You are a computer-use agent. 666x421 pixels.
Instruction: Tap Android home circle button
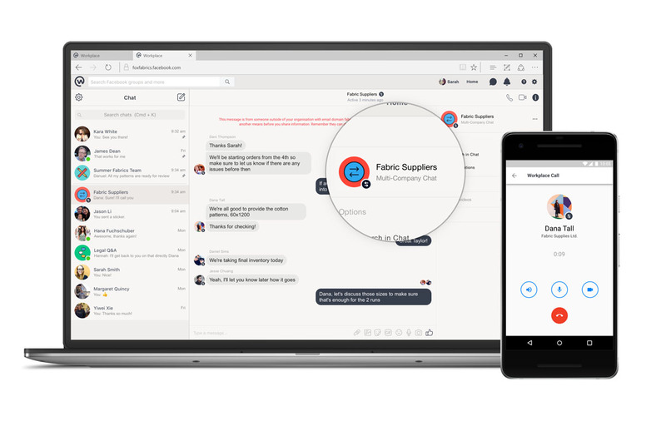[x=559, y=343]
